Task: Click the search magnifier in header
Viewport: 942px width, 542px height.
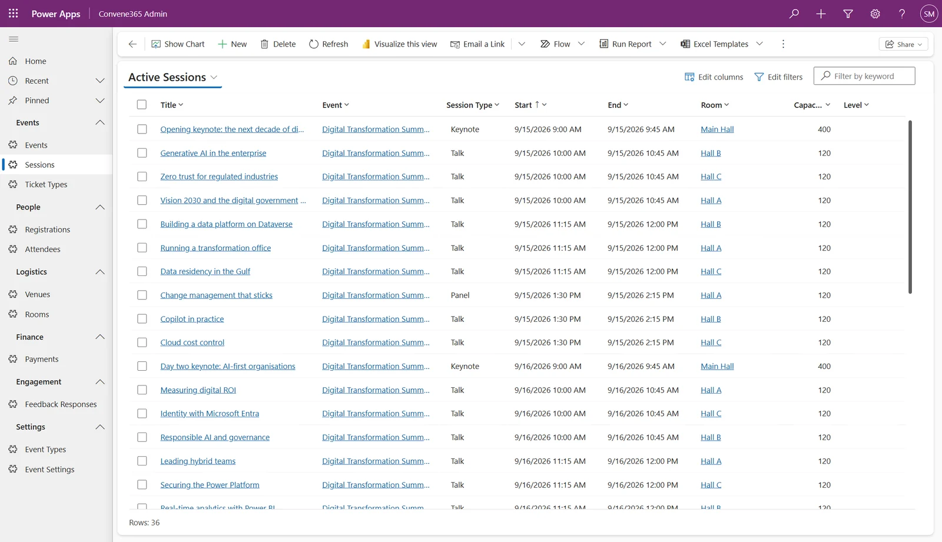Action: (794, 14)
